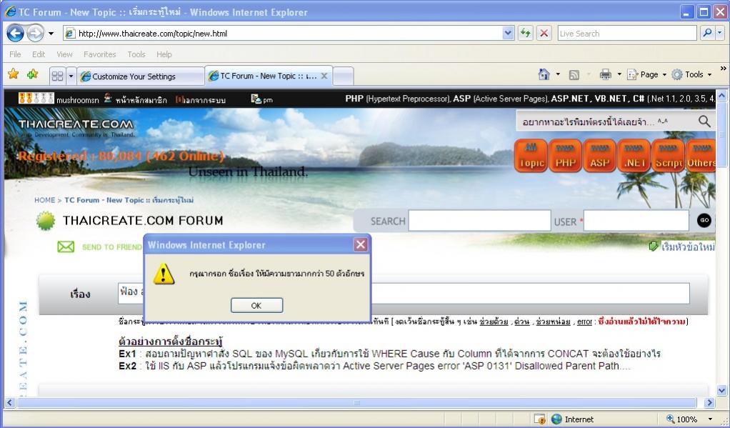This screenshot has width=730, height=428.
Task: Open the Tools command bar menu
Action: click(x=692, y=74)
